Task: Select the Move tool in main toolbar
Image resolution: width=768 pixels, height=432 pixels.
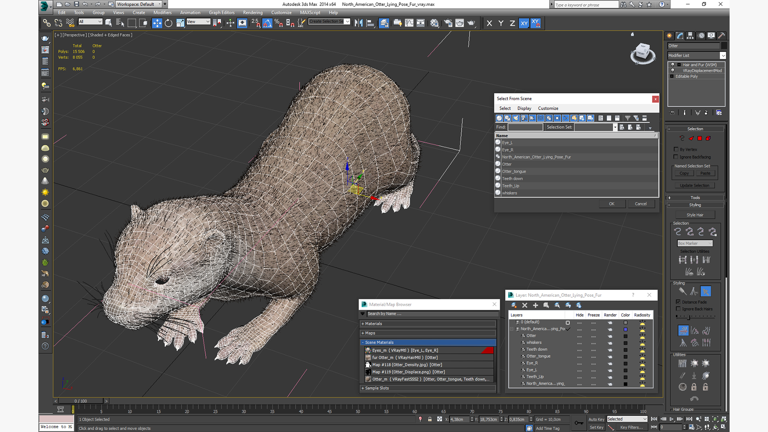Action: pyautogui.click(x=157, y=23)
